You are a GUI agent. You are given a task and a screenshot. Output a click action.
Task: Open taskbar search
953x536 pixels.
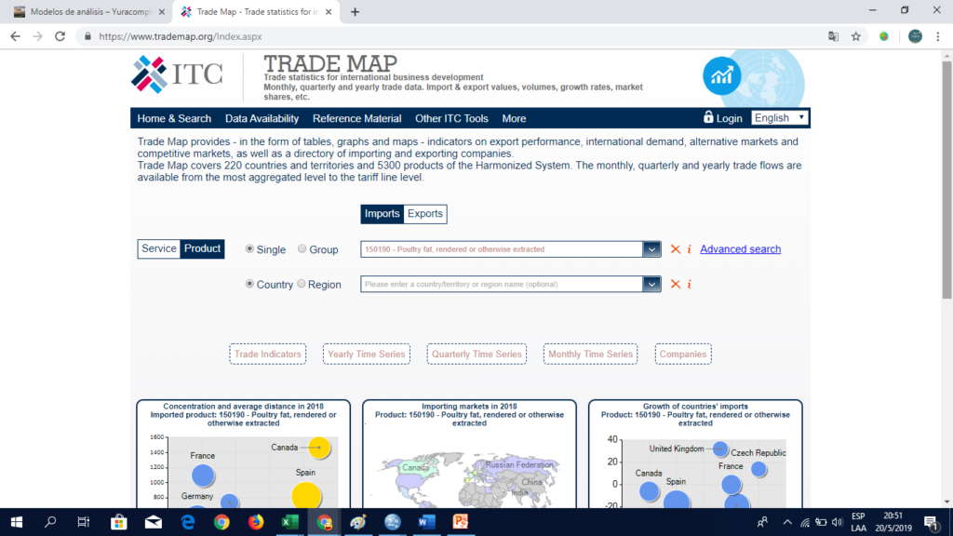click(50, 522)
